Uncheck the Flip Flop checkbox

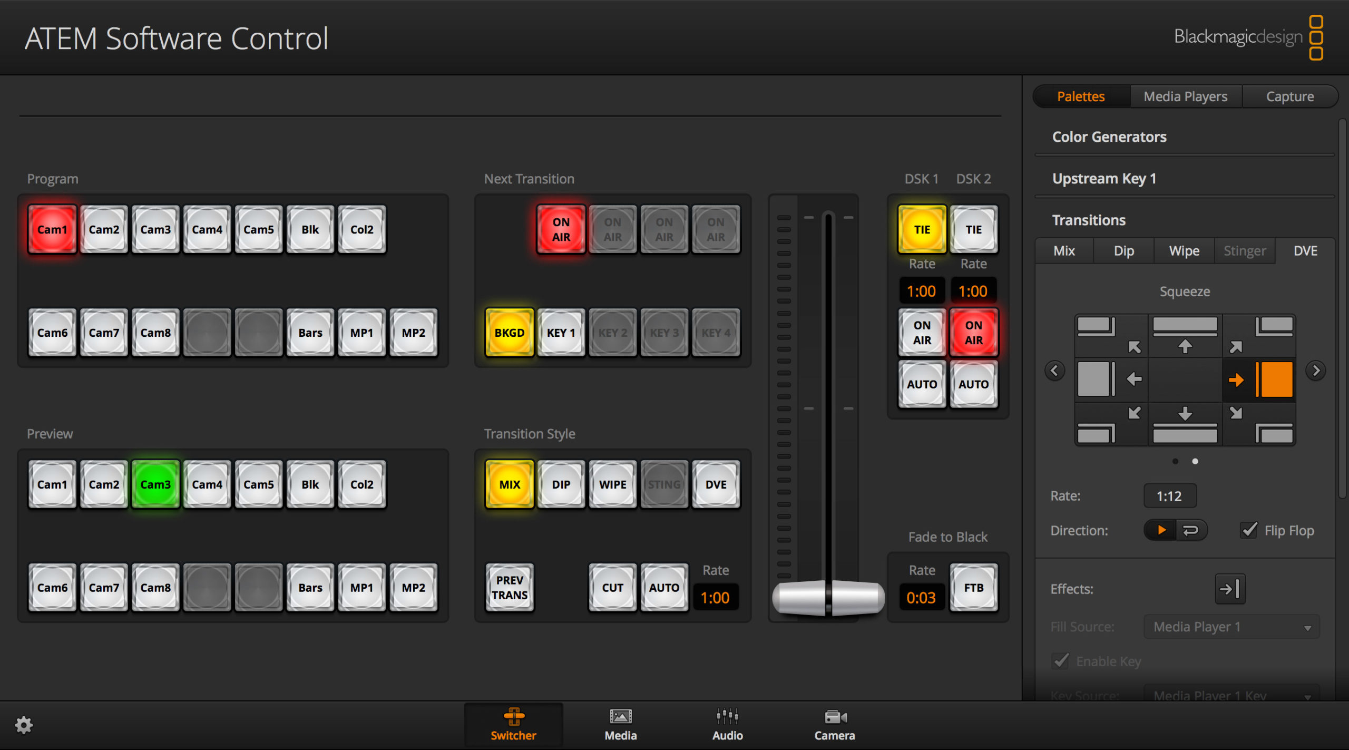pos(1249,530)
